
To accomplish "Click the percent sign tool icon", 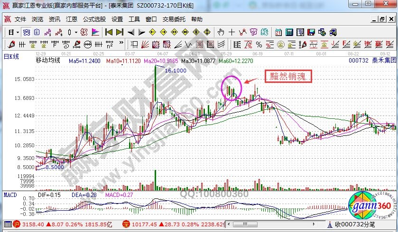I will coord(259,45).
